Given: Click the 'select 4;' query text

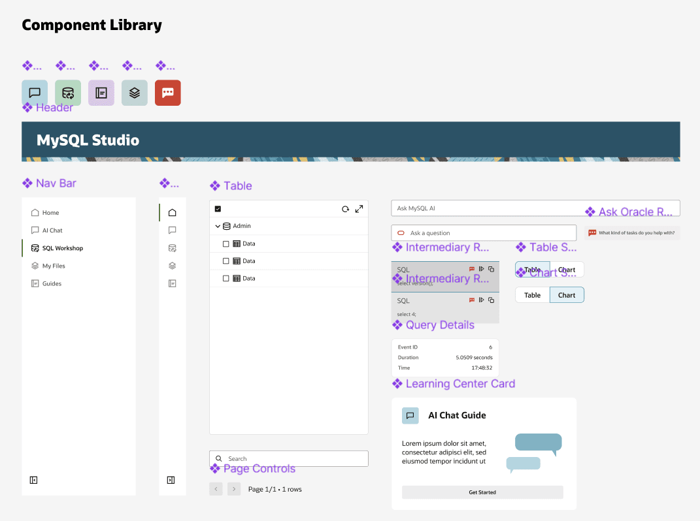Looking at the screenshot, I should [407, 315].
